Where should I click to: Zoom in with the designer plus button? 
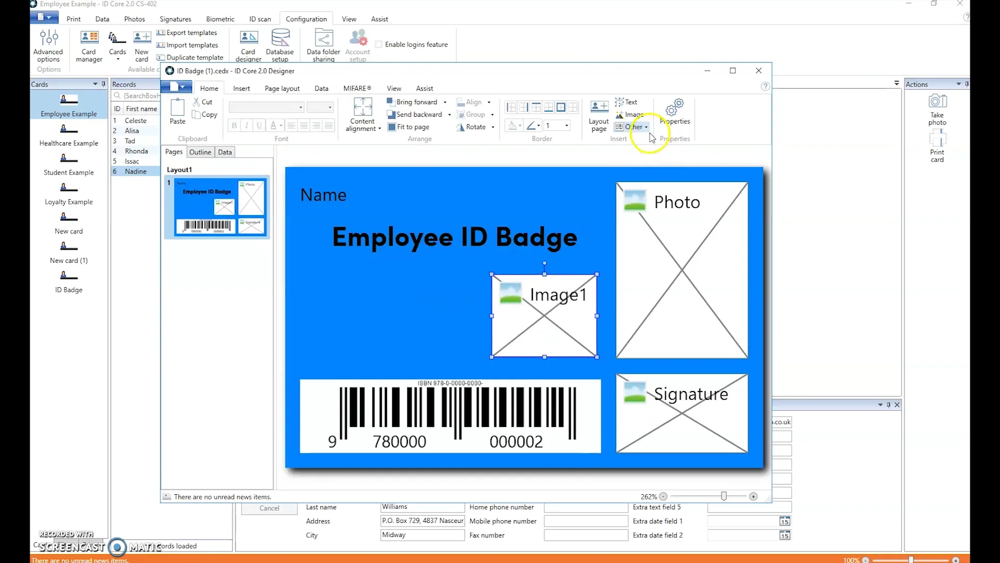point(753,497)
